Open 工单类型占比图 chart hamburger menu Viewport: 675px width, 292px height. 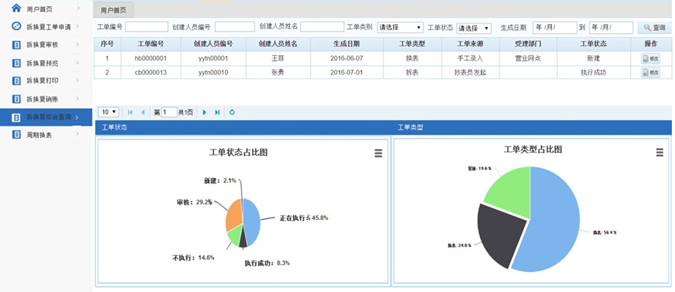[x=659, y=152]
